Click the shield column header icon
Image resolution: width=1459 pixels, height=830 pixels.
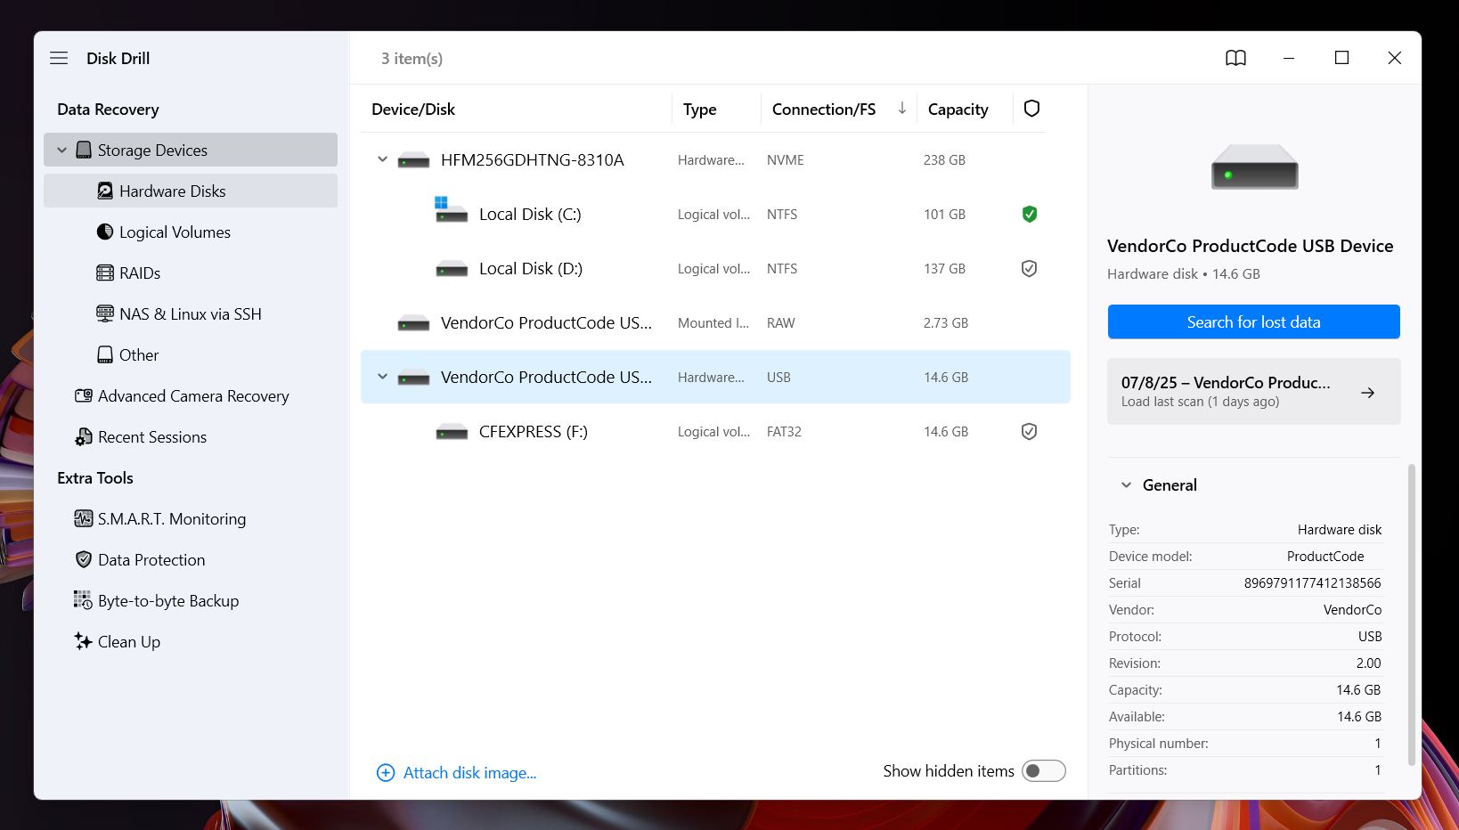1031,109
